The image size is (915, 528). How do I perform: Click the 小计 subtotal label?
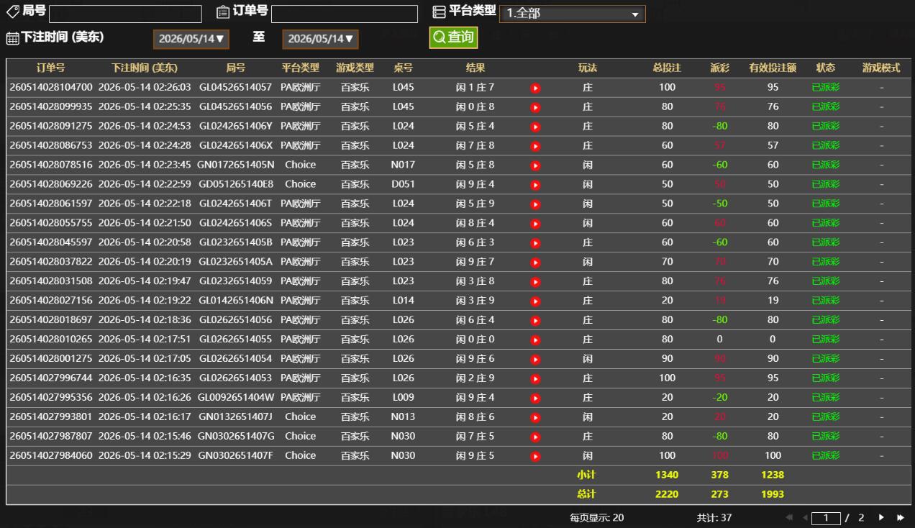(586, 475)
